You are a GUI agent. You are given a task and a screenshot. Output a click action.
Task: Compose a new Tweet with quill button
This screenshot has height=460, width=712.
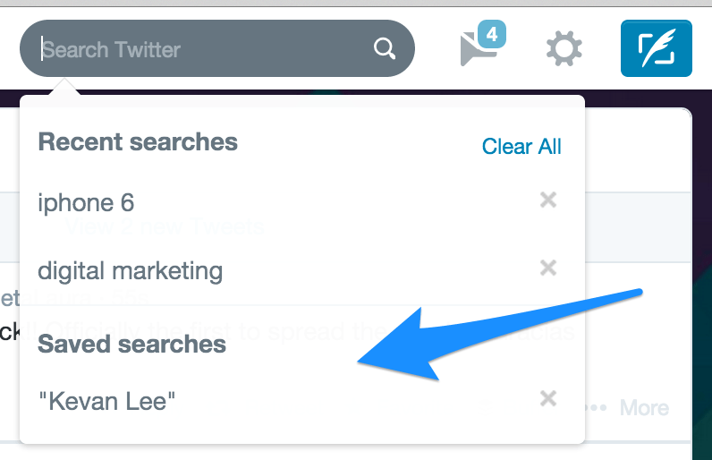pyautogui.click(x=657, y=48)
